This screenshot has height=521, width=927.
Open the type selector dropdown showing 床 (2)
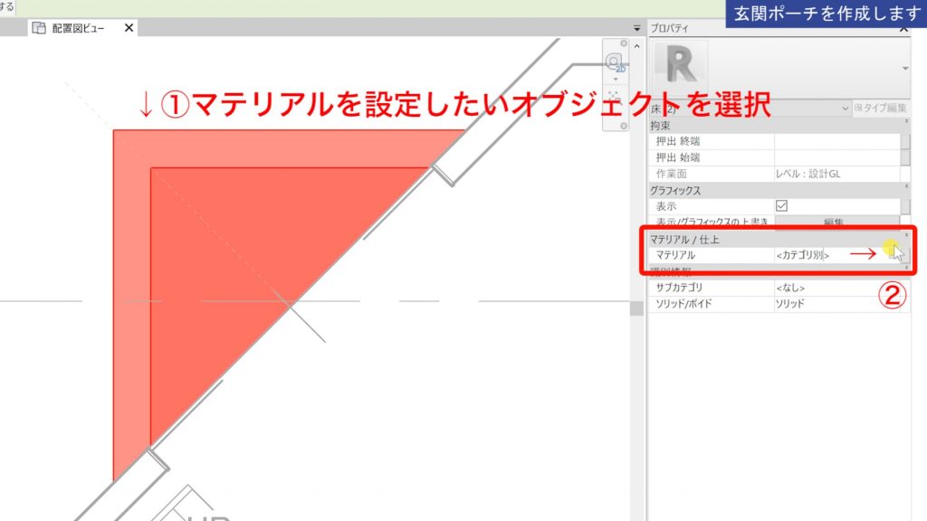click(797, 108)
